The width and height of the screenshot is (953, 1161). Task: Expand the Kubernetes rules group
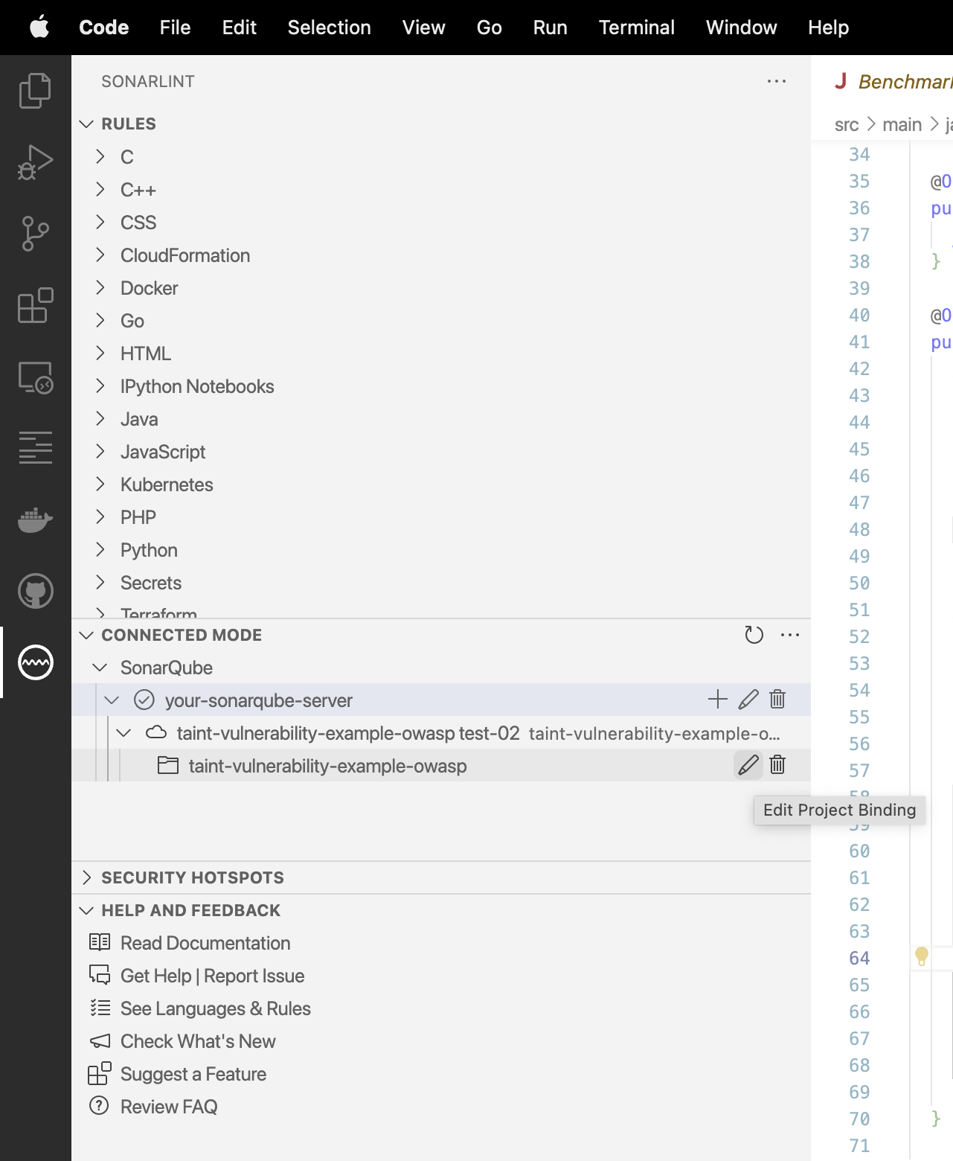[100, 484]
